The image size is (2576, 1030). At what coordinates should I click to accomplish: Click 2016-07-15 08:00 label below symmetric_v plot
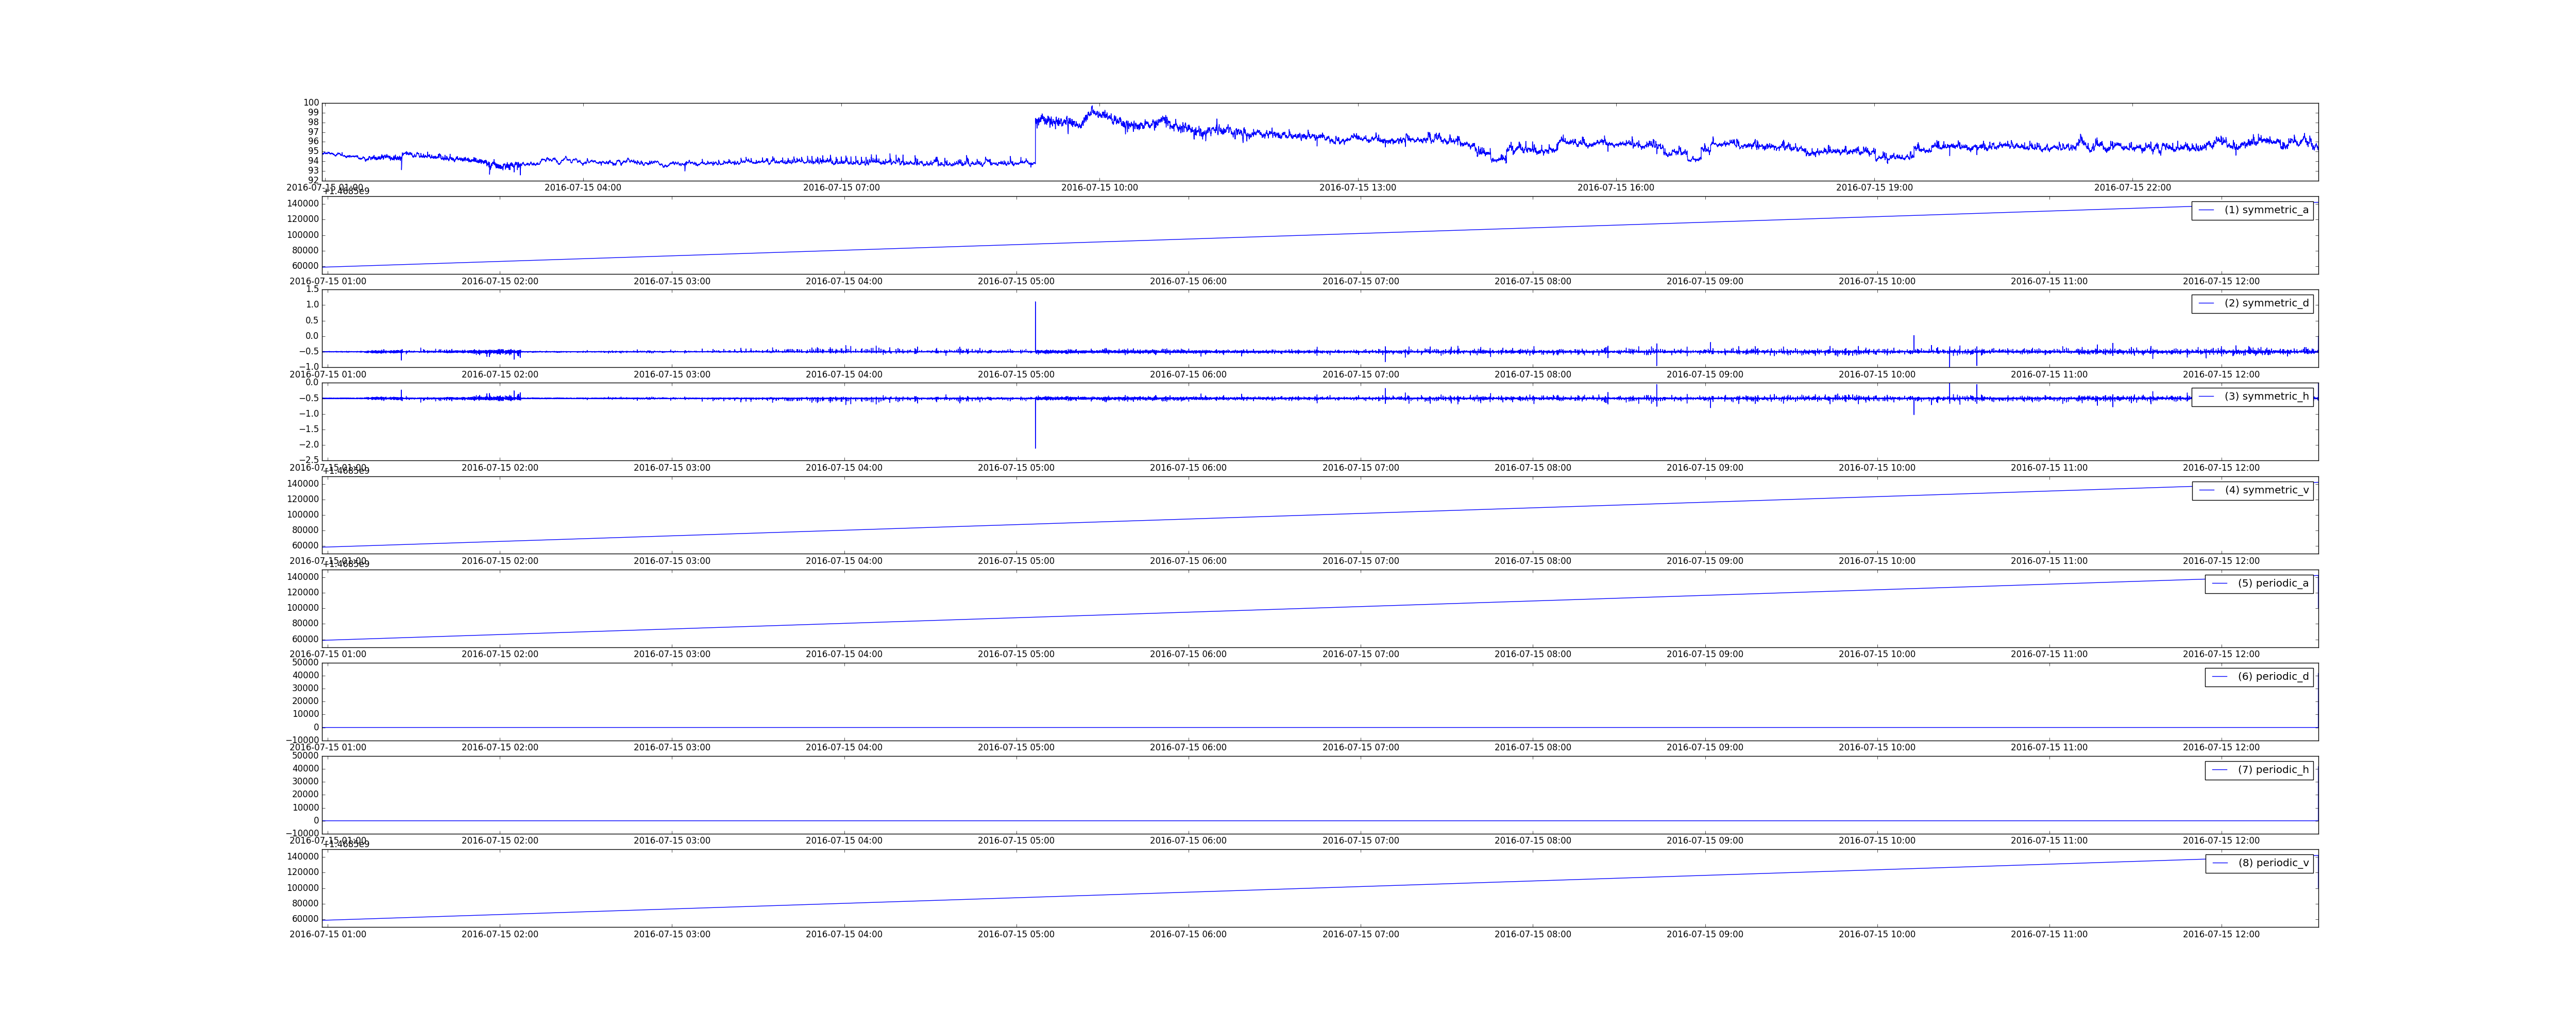point(1533,561)
